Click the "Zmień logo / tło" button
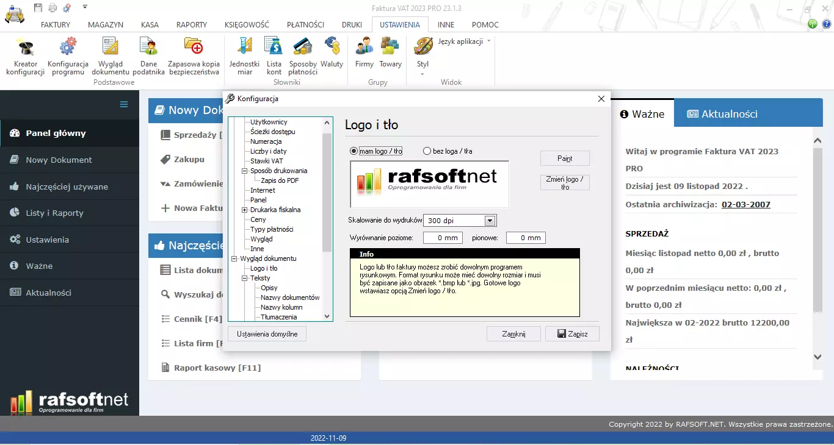The image size is (834, 445). point(565,183)
